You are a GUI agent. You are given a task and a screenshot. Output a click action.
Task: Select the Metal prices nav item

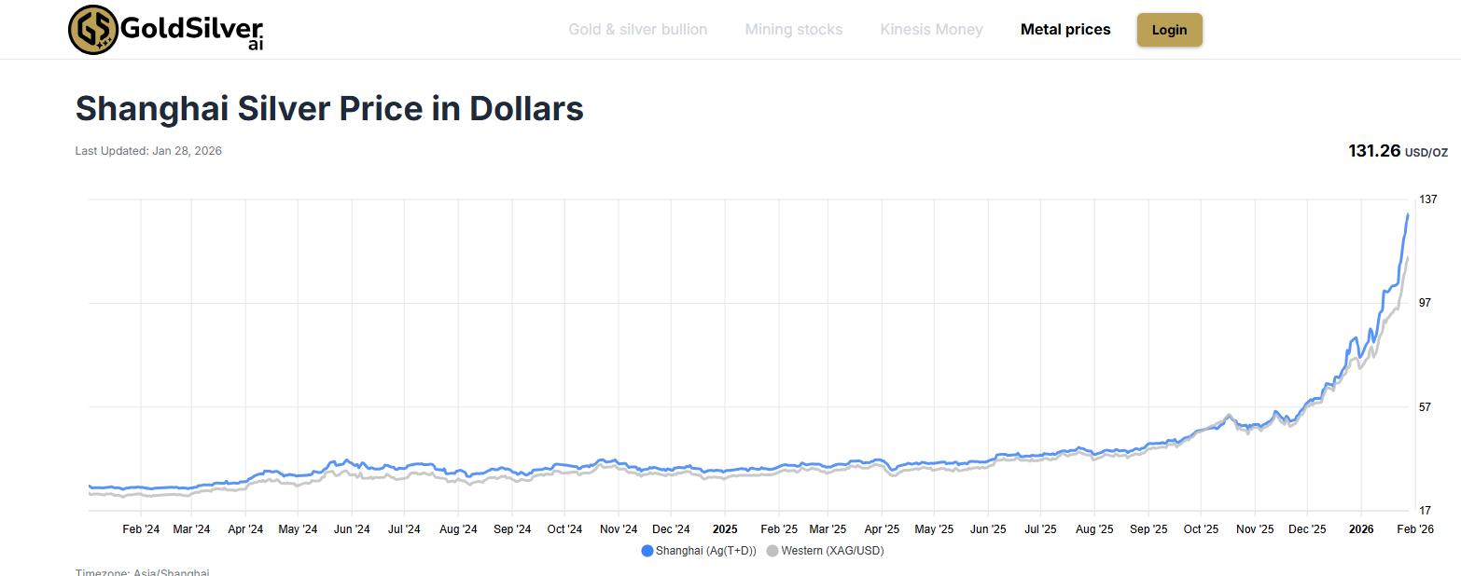1065,30
